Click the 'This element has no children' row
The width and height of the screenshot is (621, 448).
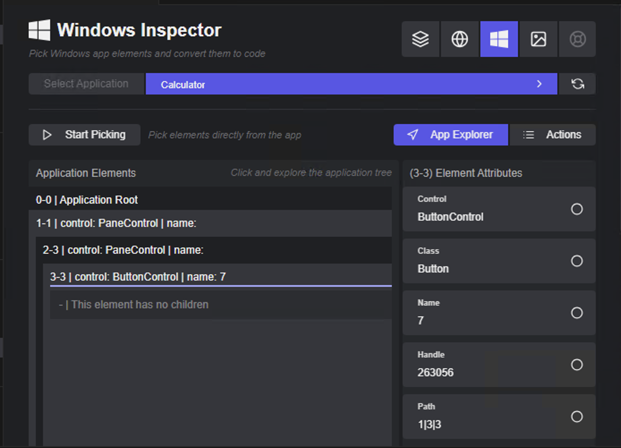(221, 305)
